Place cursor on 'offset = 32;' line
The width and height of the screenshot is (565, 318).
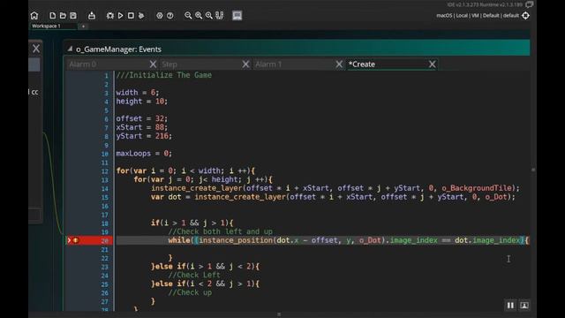tap(141, 118)
